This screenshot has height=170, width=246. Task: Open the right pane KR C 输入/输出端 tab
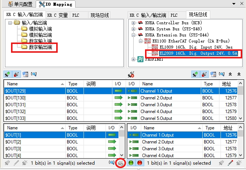click(148, 15)
